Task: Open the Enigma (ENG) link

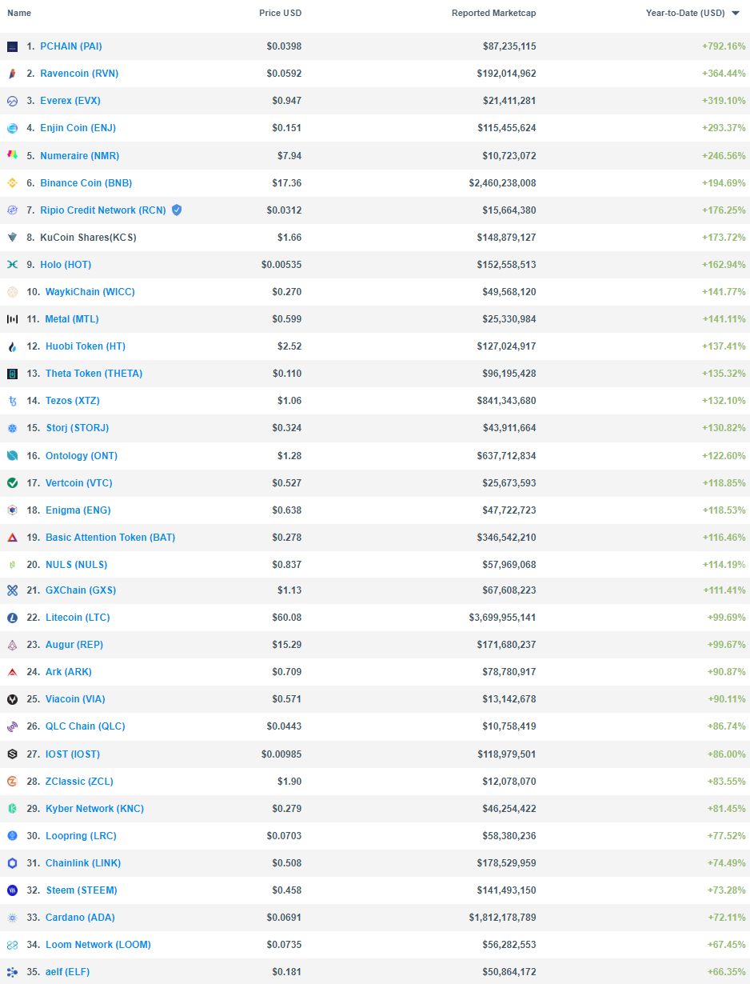Action: point(78,510)
